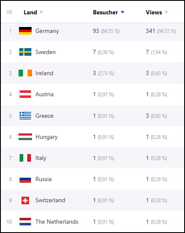This screenshot has width=185, height=233.
Task: Sort by Land using its arrow
Action: pos(41,12)
